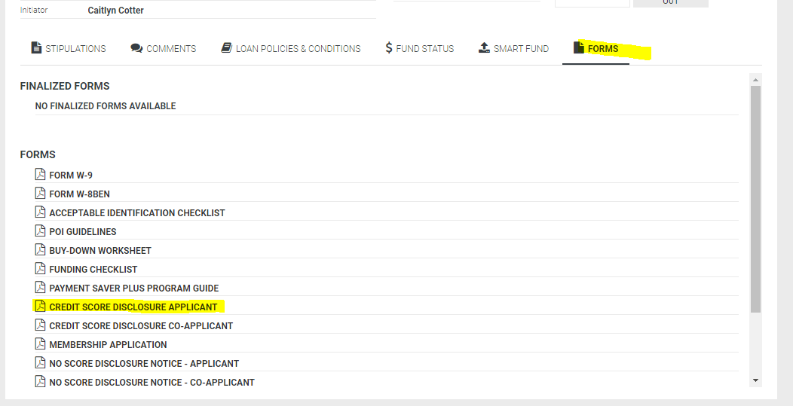This screenshot has height=406, width=793.
Task: Click PDF icon next to Funding Checklist
Action: click(x=40, y=269)
